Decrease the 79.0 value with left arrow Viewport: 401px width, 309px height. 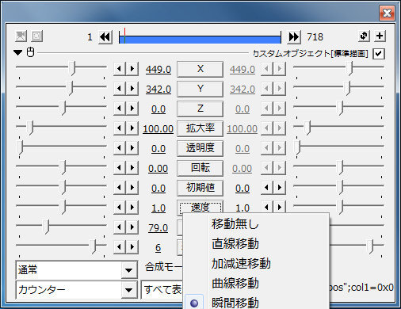(120, 227)
